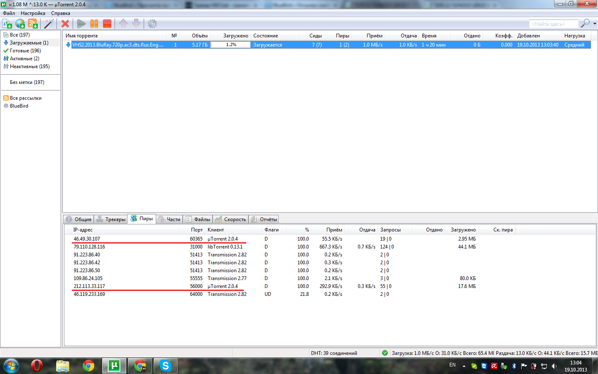Select the VHS2.2013.BluRay torrent row
Viewport: 598px width, 374px height.
327,45
